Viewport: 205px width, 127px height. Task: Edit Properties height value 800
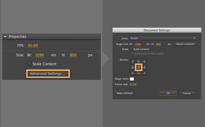click(73, 55)
